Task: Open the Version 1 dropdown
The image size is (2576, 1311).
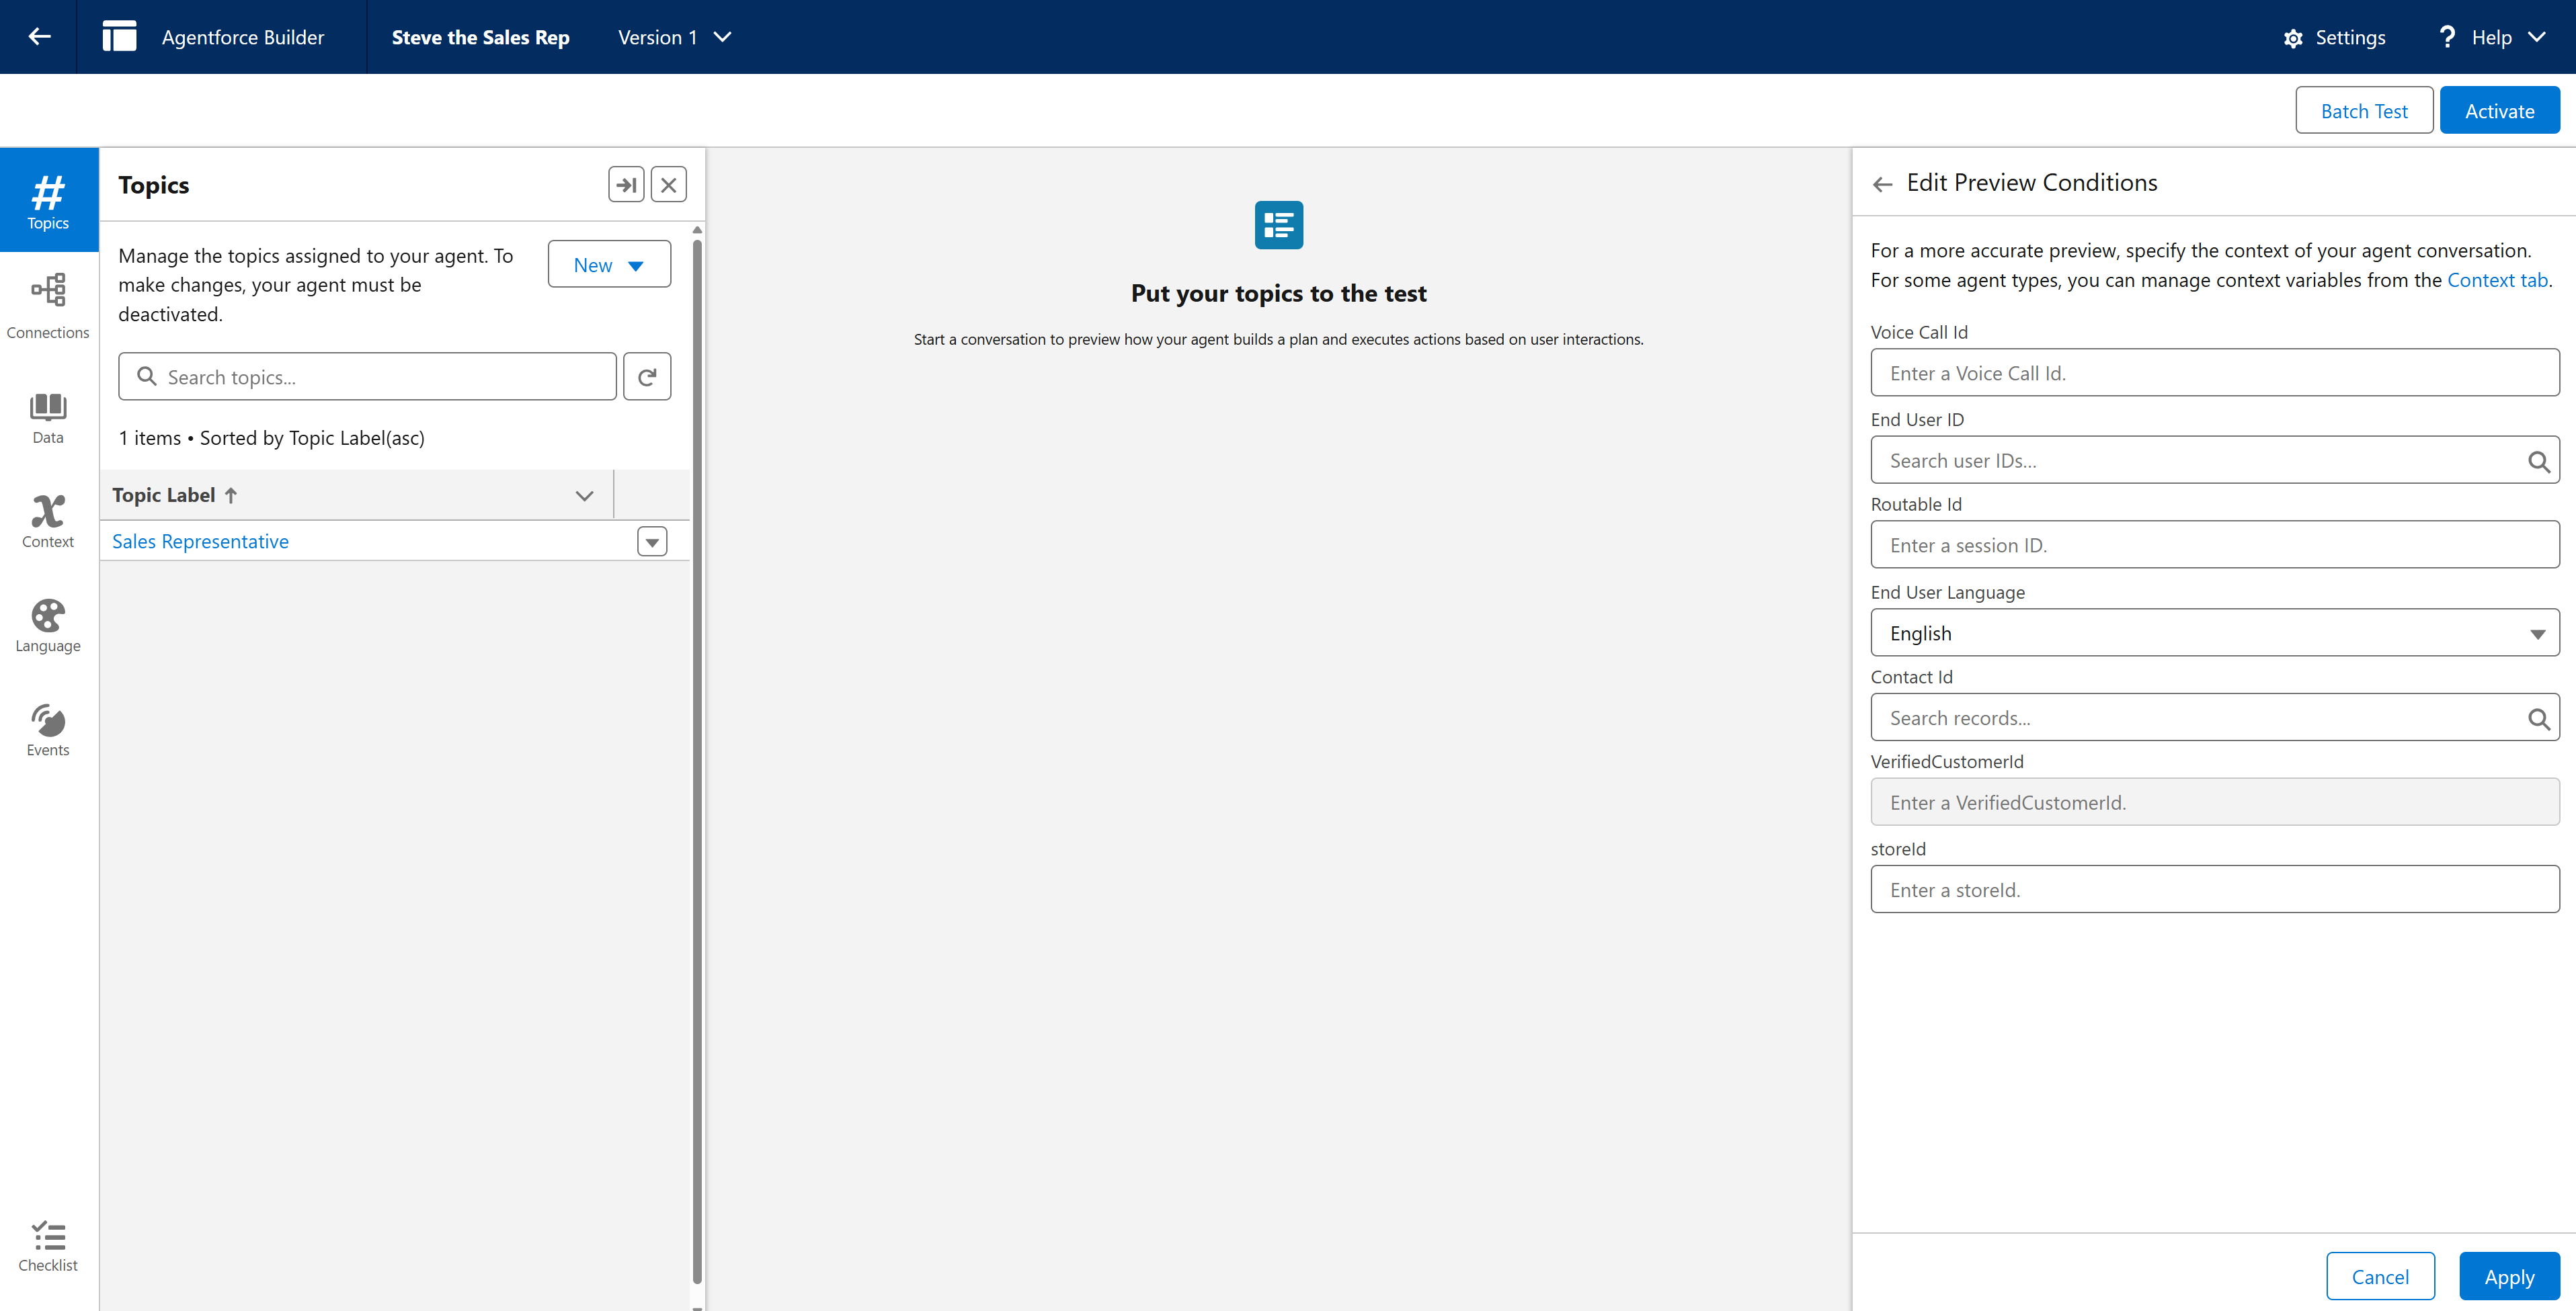Action: pos(675,37)
